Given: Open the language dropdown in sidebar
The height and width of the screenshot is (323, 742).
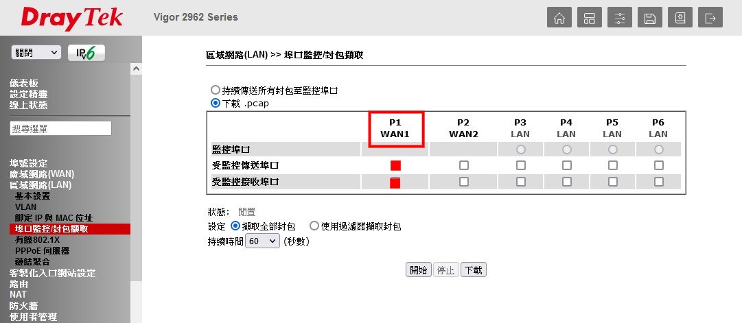Looking at the screenshot, I should tap(36, 53).
